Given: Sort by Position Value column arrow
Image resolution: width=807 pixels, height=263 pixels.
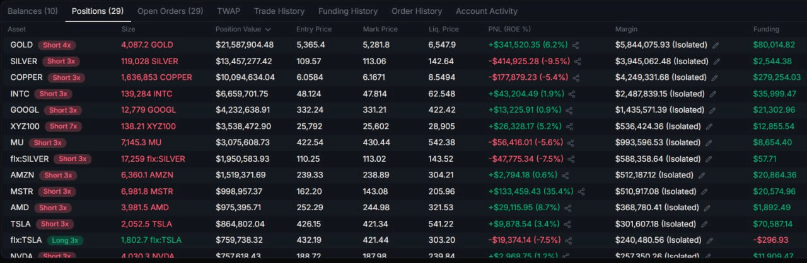Looking at the screenshot, I should 268,30.
